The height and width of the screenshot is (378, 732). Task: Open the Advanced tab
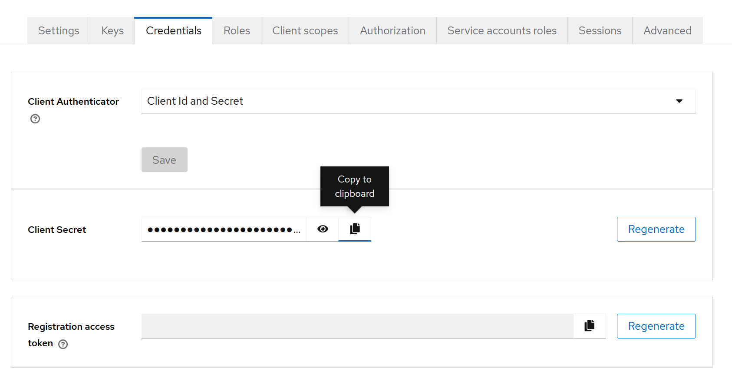pyautogui.click(x=667, y=31)
